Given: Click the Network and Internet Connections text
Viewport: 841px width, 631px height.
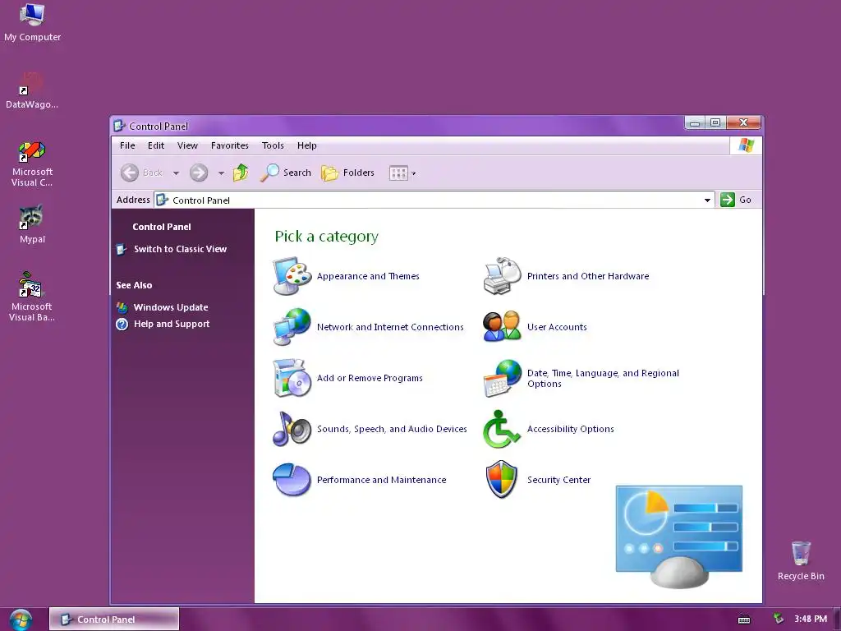Looking at the screenshot, I should 390,327.
